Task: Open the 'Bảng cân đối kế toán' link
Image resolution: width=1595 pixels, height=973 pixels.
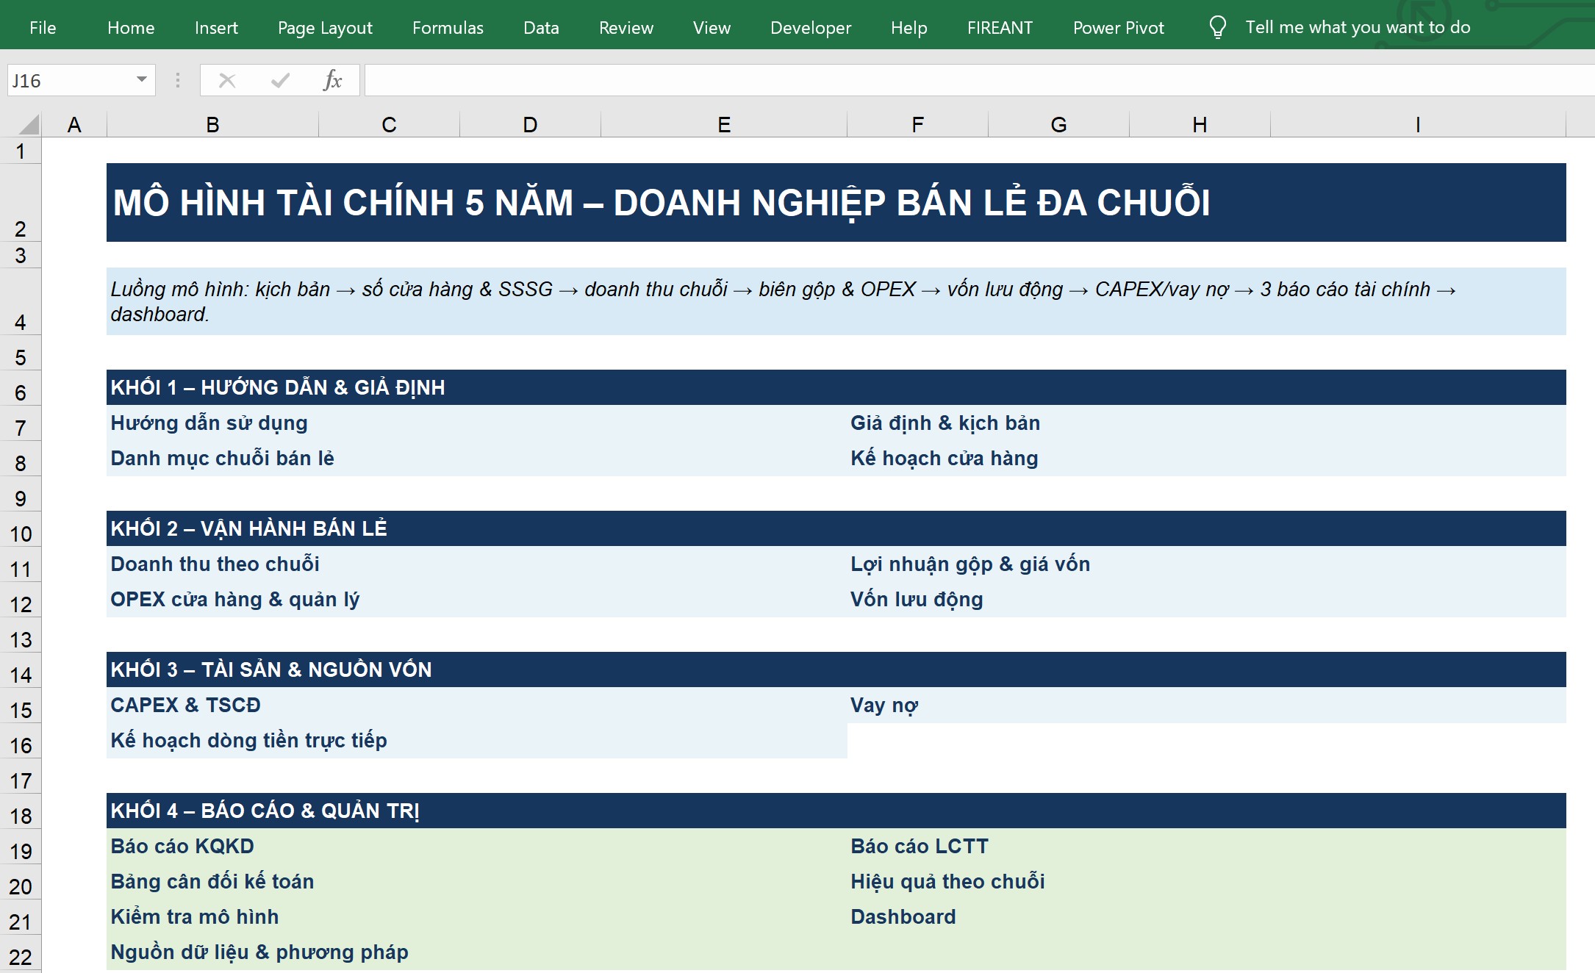Action: (x=212, y=882)
